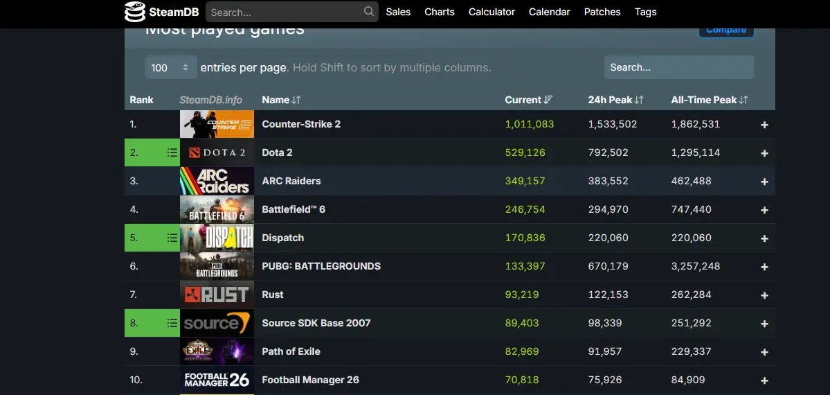Image resolution: width=830 pixels, height=395 pixels.
Task: Click the plus icon for Counter-Strike 2
Action: 764,125
